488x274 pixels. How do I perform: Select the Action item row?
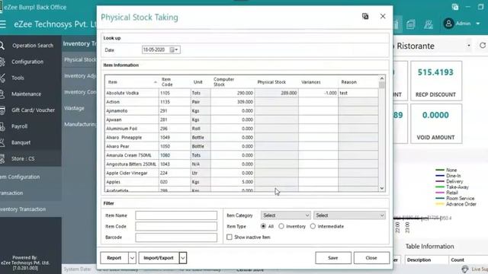tap(242, 102)
